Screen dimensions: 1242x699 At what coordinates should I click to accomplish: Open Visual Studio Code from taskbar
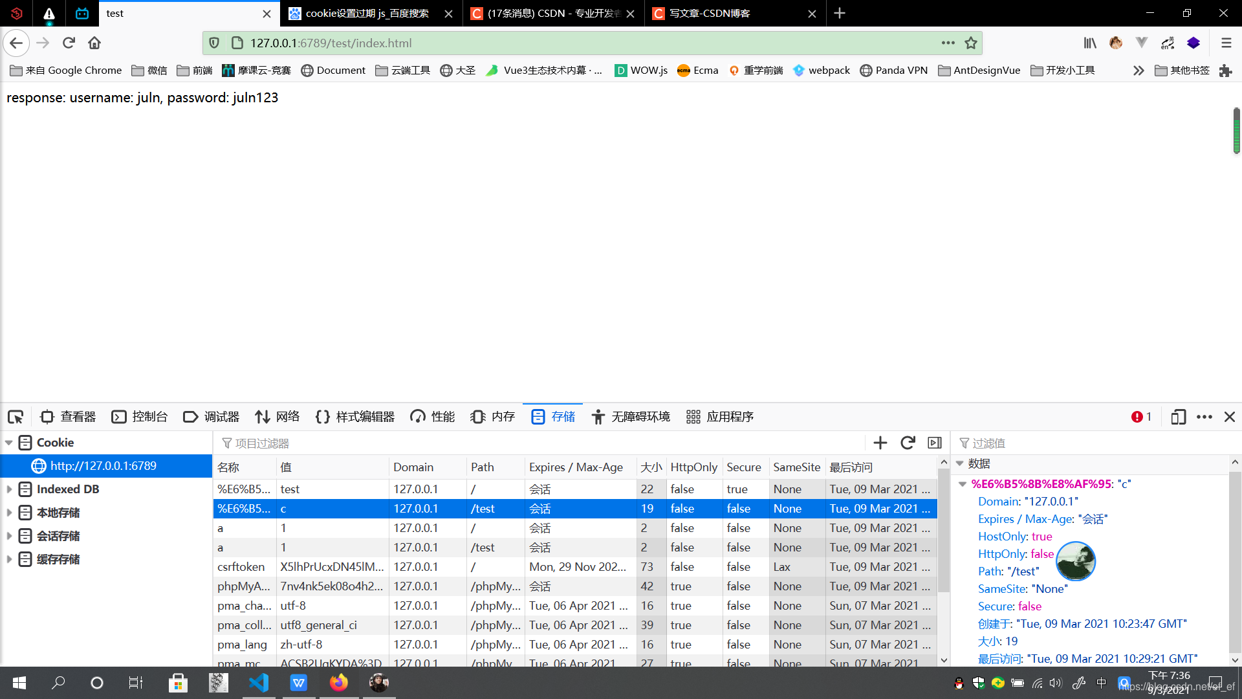[x=259, y=683]
